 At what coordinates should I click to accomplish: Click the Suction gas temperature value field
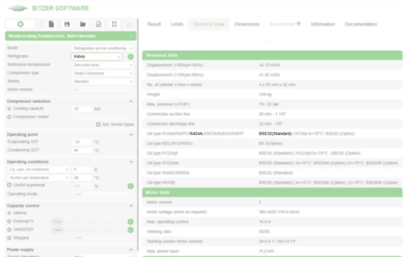coord(82,178)
